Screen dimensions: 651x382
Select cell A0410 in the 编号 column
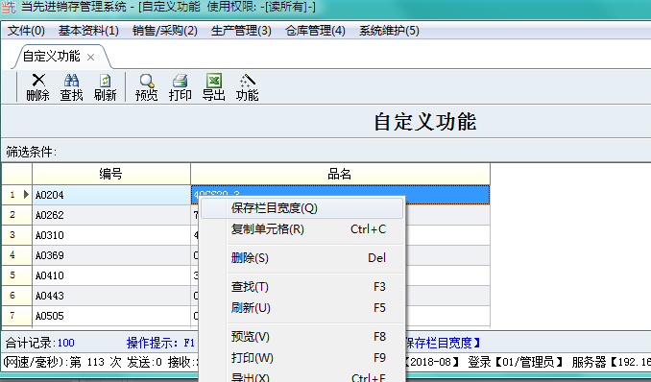[x=111, y=275]
